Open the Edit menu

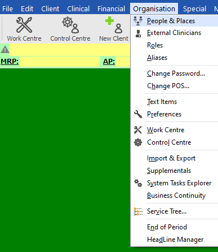point(27,9)
